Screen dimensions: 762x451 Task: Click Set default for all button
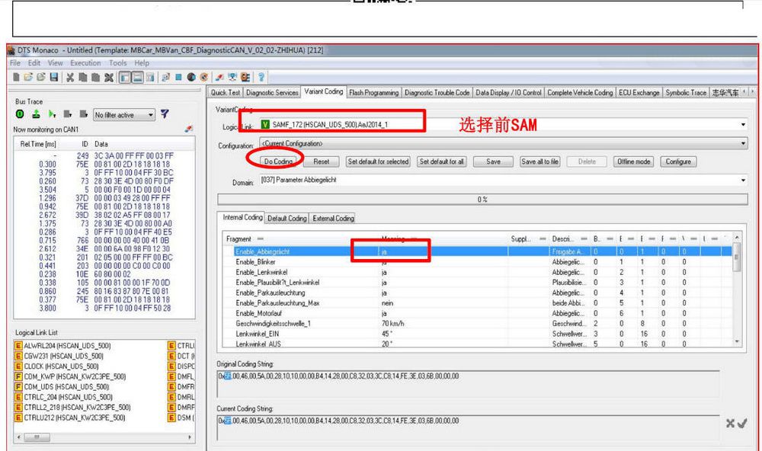pos(442,162)
